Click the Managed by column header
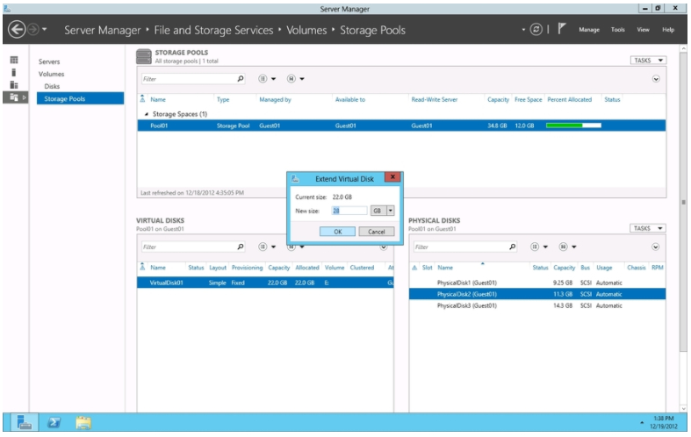This screenshot has height=437, width=691. tap(275, 99)
